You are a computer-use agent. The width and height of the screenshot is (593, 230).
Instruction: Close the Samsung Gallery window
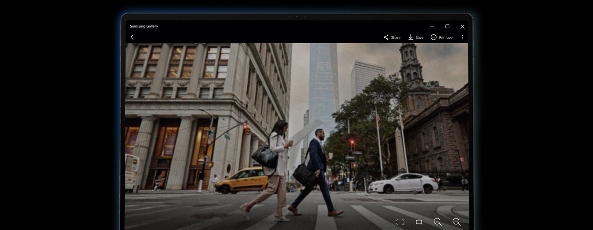(462, 26)
